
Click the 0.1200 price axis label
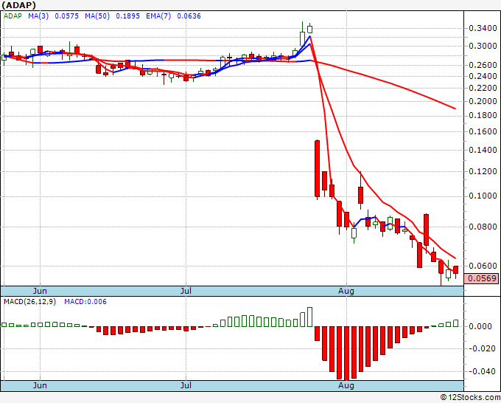pyautogui.click(x=483, y=171)
